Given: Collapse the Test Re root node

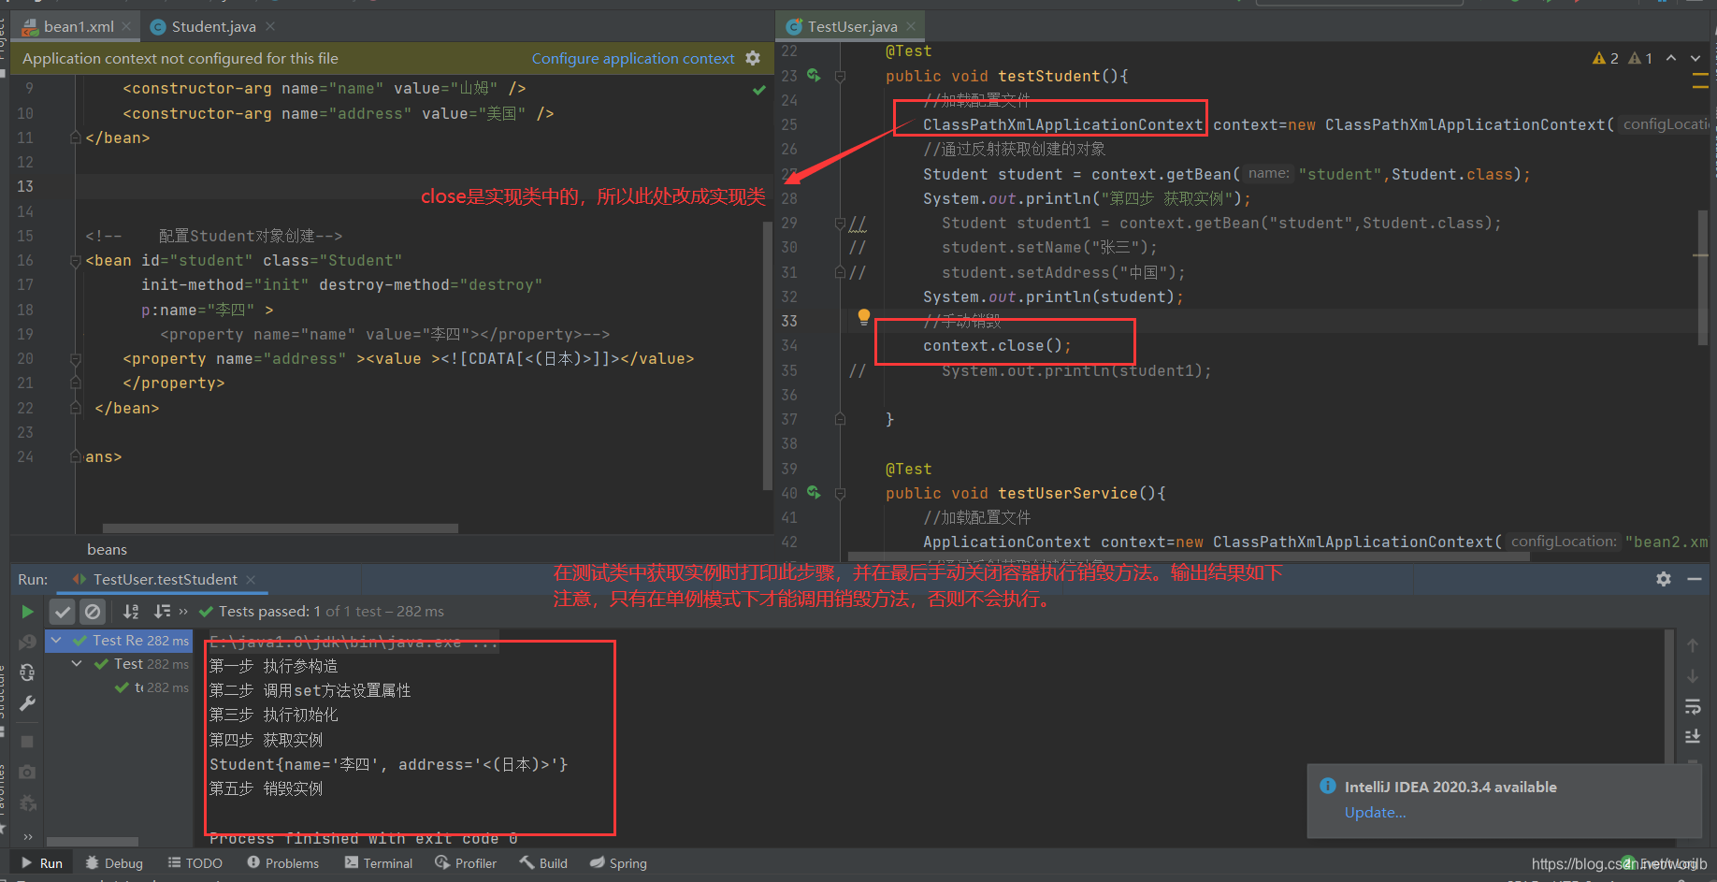Looking at the screenshot, I should pos(56,641).
